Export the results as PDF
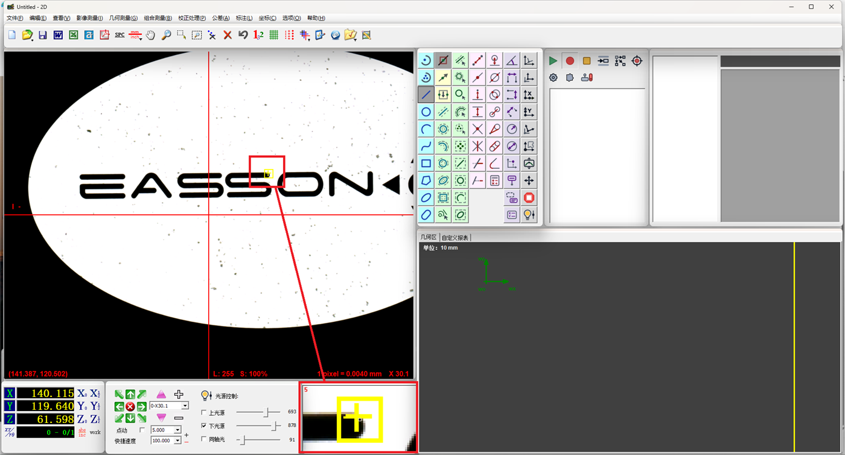The width and height of the screenshot is (845, 455). pyautogui.click(x=104, y=35)
